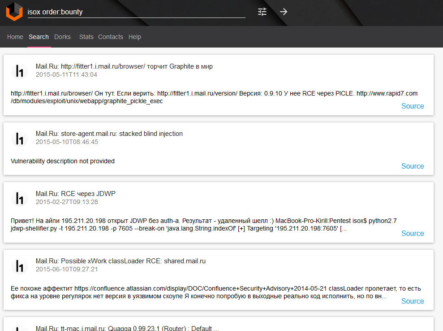Open Source link for xWork classLoader RCE

pyautogui.click(x=413, y=301)
